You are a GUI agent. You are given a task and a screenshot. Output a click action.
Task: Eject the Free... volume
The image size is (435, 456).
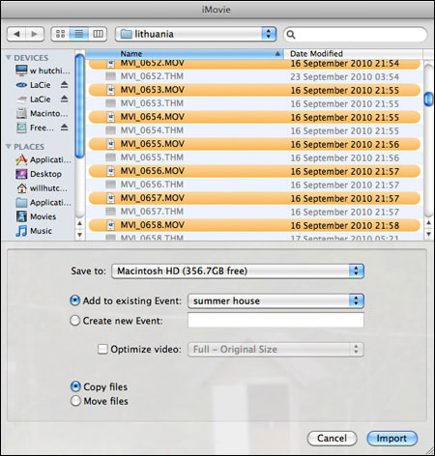pos(64,128)
